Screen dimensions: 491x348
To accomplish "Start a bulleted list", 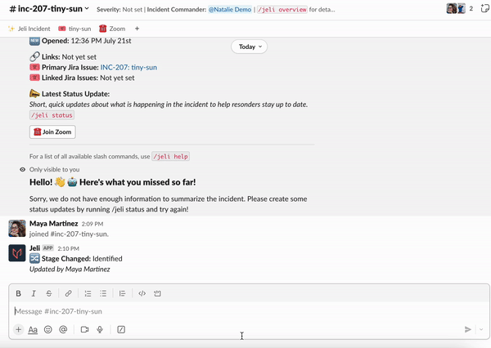I will (103, 293).
